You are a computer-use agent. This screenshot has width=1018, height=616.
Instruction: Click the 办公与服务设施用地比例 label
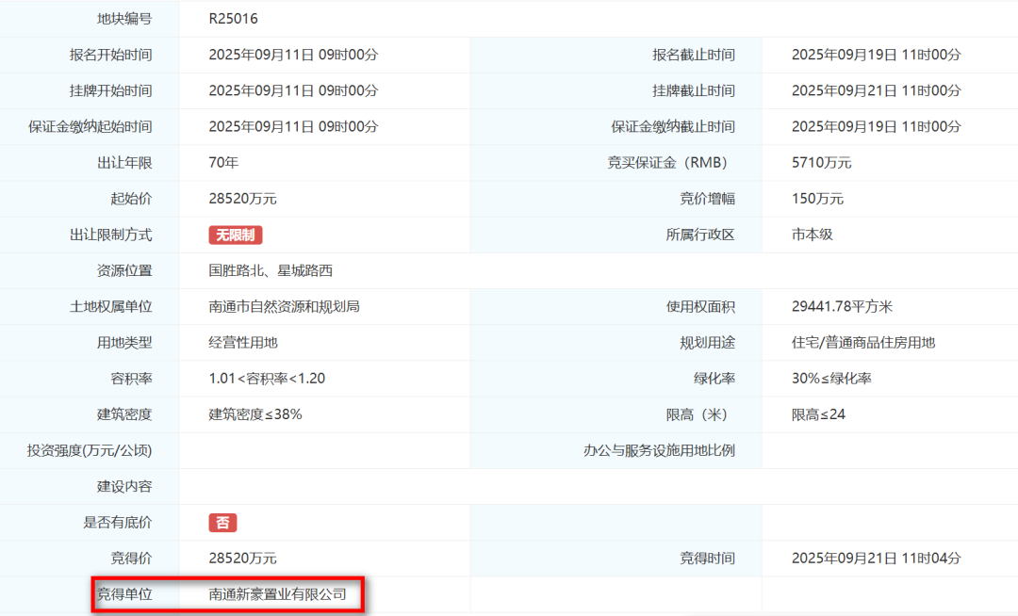click(660, 450)
